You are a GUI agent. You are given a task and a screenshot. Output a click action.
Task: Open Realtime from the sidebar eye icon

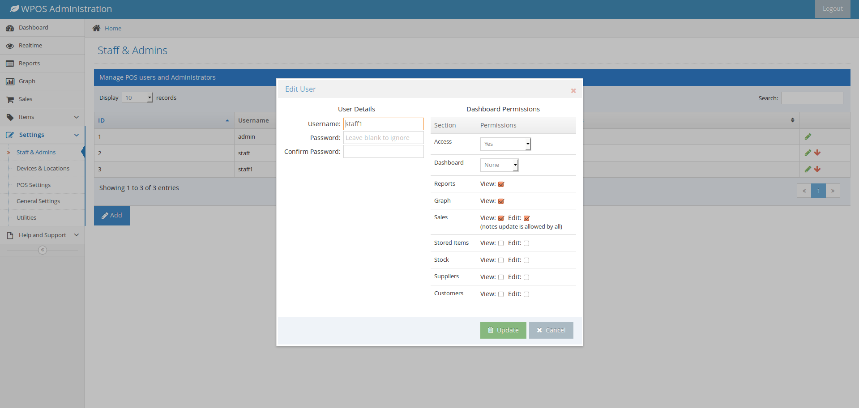tap(10, 46)
